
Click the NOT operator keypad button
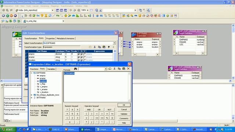point(109,110)
